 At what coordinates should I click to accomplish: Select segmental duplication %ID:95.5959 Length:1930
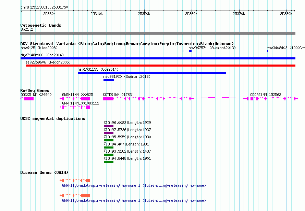coord(127,137)
